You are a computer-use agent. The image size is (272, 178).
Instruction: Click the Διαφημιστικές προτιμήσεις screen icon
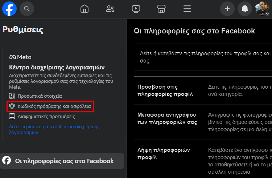coord(12,116)
